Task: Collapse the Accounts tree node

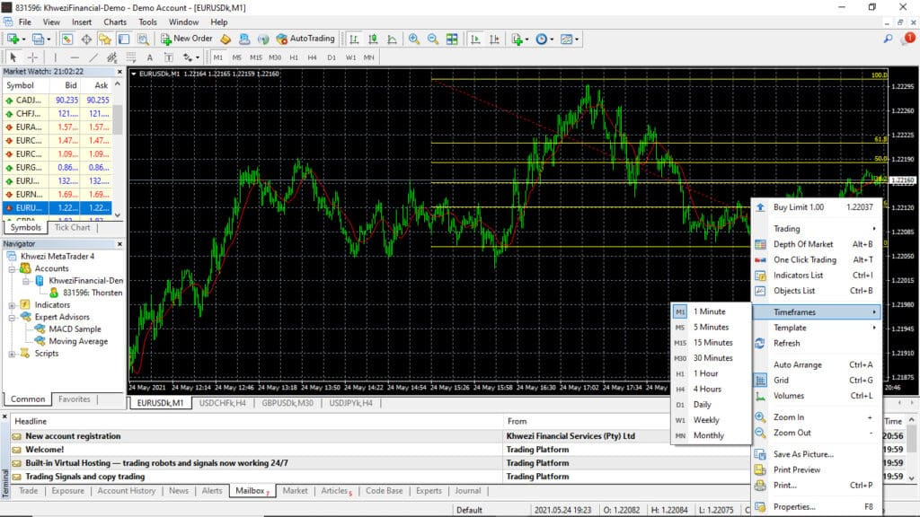Action: (12, 268)
